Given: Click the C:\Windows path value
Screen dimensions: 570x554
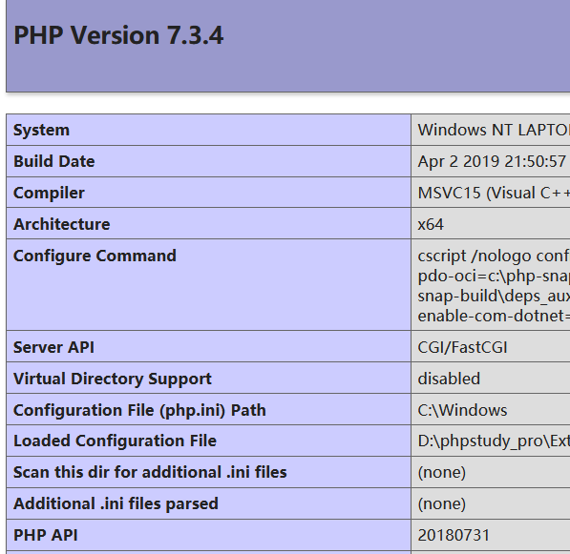Looking at the screenshot, I should tap(462, 410).
